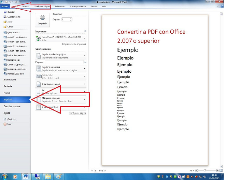Expand Imprimir a una cara dropdown
Screen dimensions: 225x181
(x=61, y=69)
